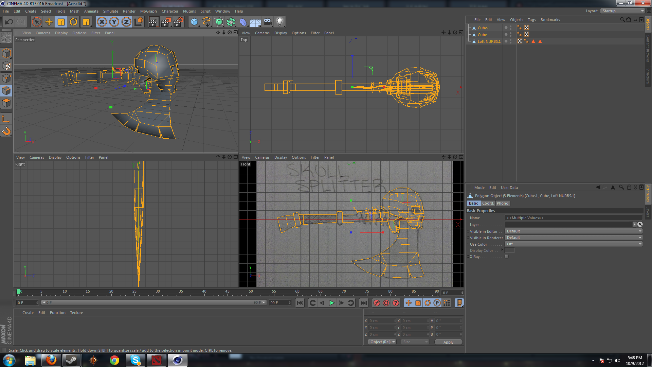Open the Array modeling objects icon
This screenshot has height=367, width=652.
pos(231,22)
